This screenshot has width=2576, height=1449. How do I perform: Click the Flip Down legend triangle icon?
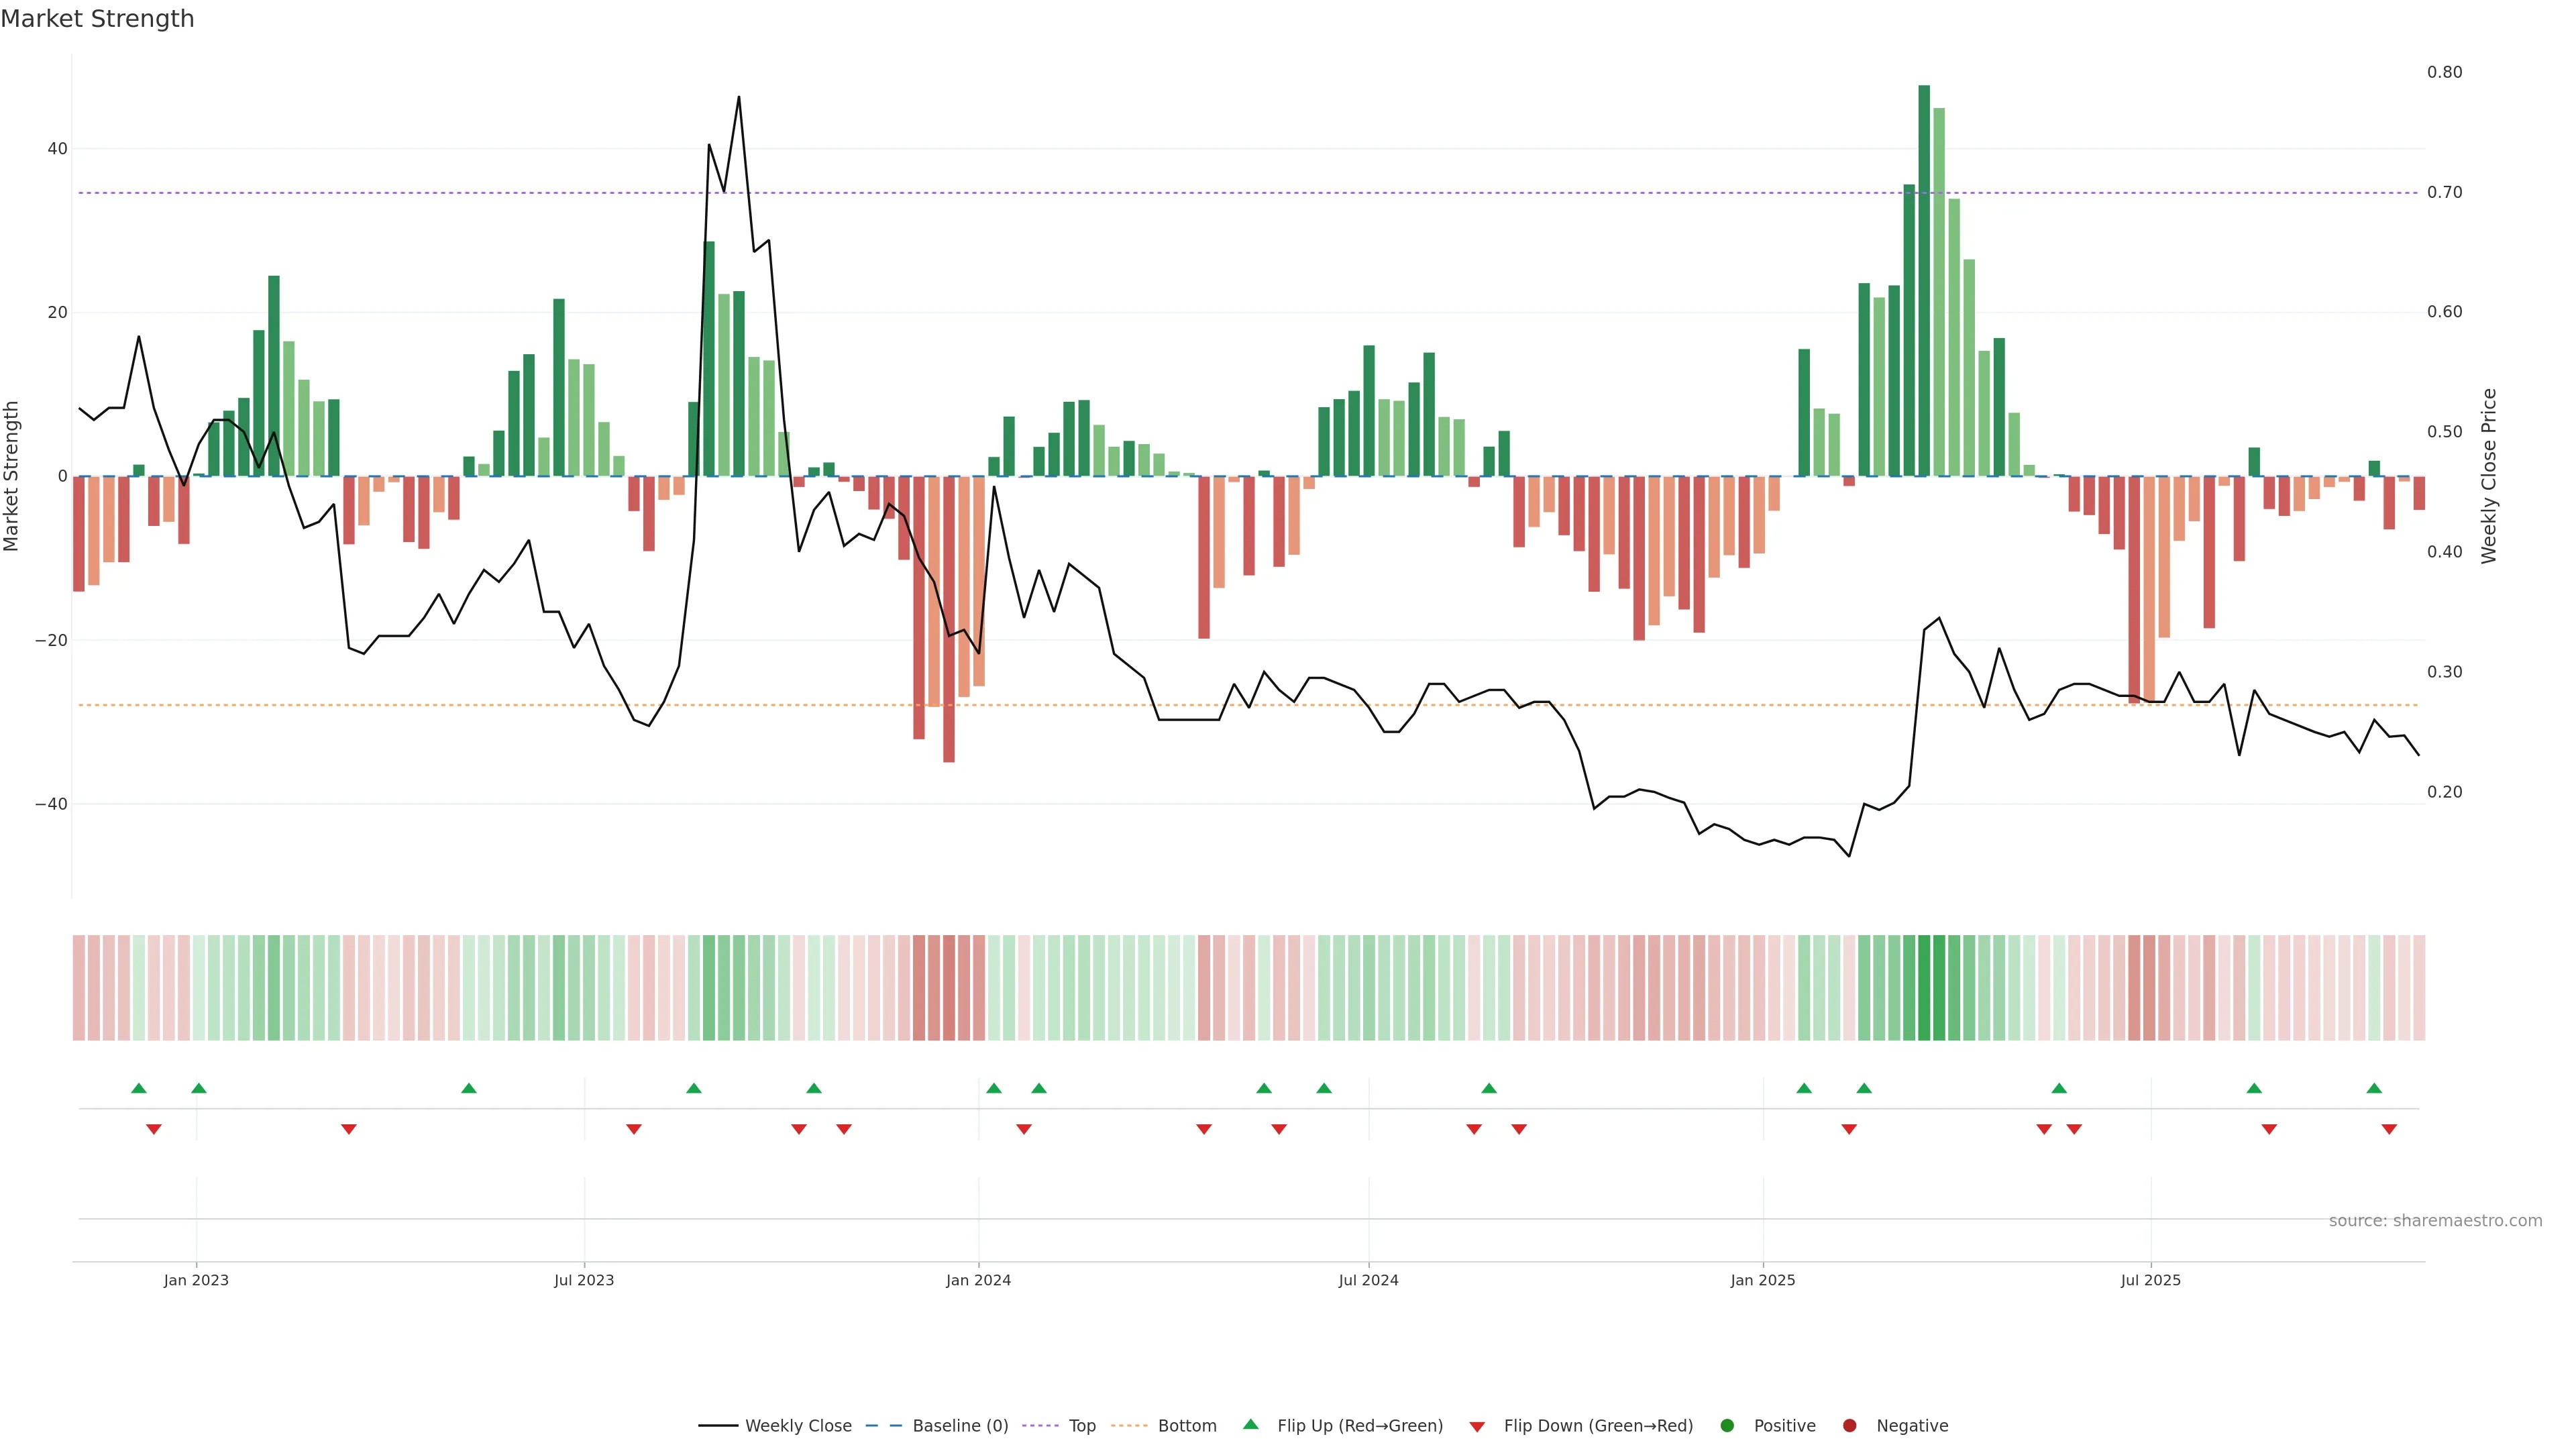[x=1477, y=1427]
